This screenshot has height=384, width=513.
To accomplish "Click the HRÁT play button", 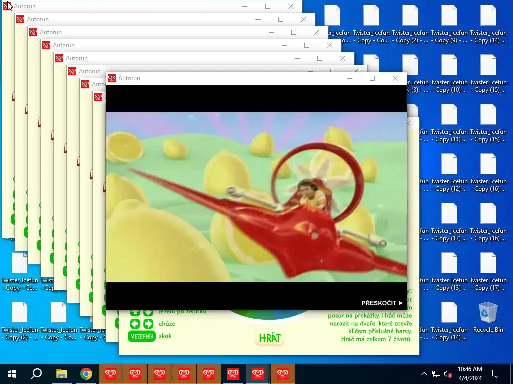I will (270, 338).
